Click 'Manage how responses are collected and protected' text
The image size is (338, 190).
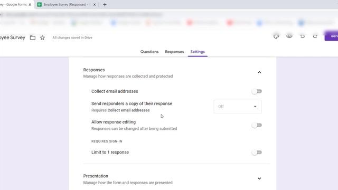[128, 76]
